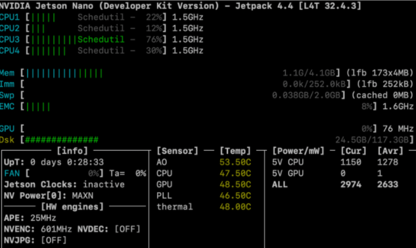The width and height of the screenshot is (416, 248).
Task: Click the EMC '1.6GHz' frequency
Action: tap(398, 107)
